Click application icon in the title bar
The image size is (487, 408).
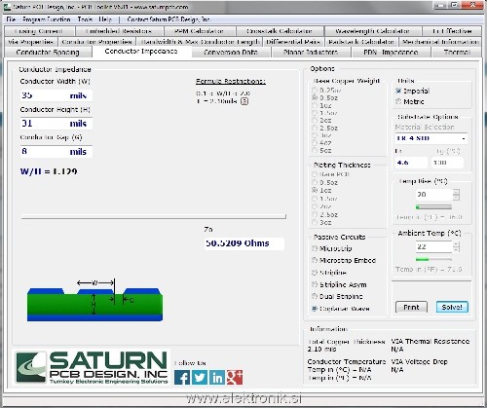click(7, 7)
